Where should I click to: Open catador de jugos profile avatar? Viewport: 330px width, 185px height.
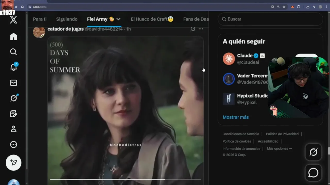pos(39,32)
